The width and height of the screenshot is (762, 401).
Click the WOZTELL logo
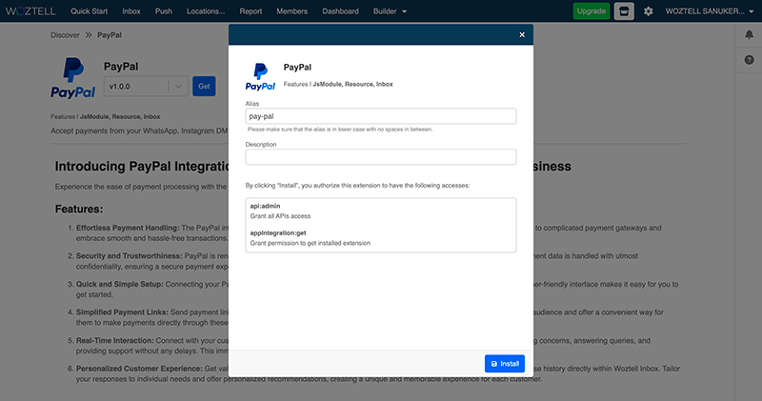(x=30, y=11)
